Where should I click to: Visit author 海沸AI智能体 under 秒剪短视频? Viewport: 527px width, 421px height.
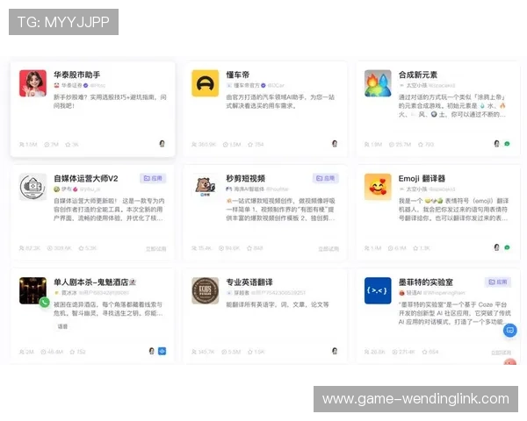tap(249, 189)
